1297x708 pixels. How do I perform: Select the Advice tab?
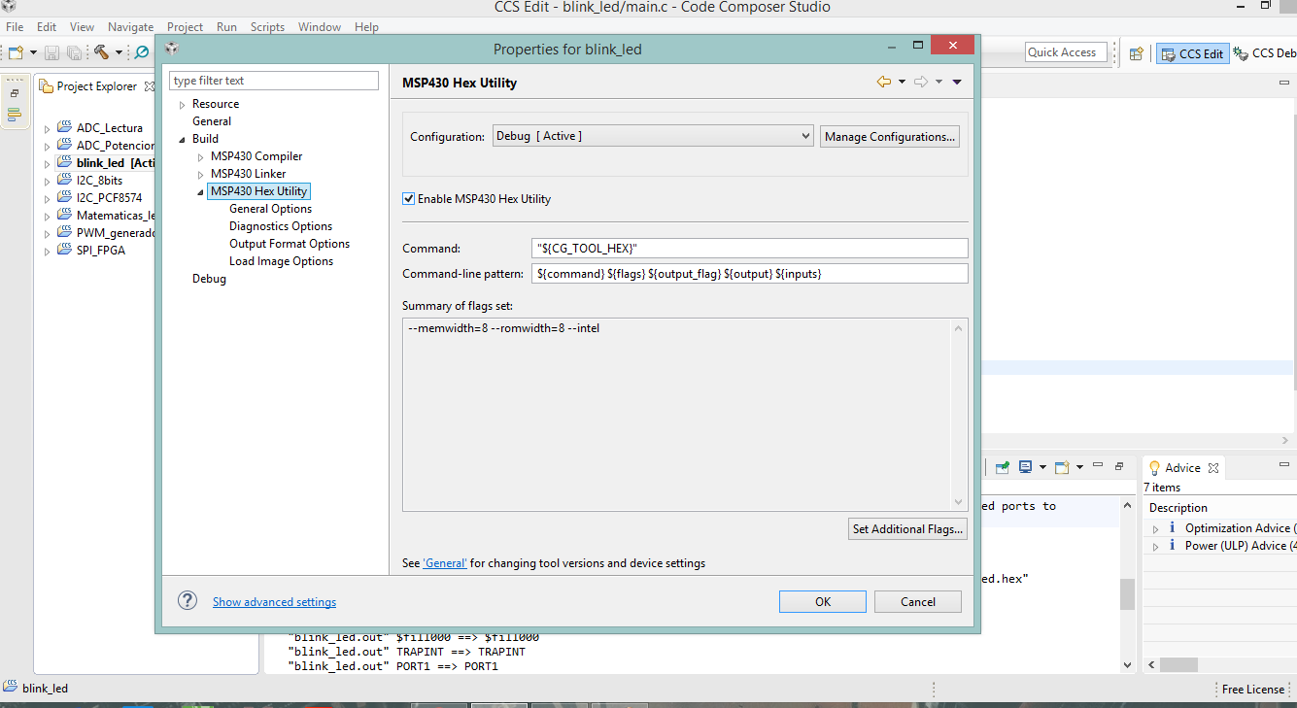coord(1182,467)
